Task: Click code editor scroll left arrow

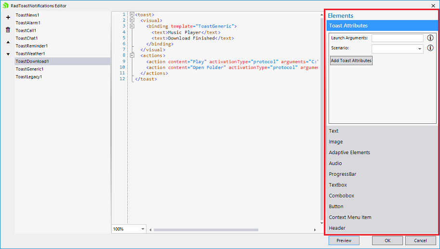Action: click(x=150, y=230)
